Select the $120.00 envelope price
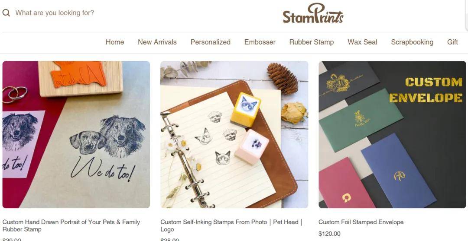This screenshot has width=468, height=241. tap(329, 234)
